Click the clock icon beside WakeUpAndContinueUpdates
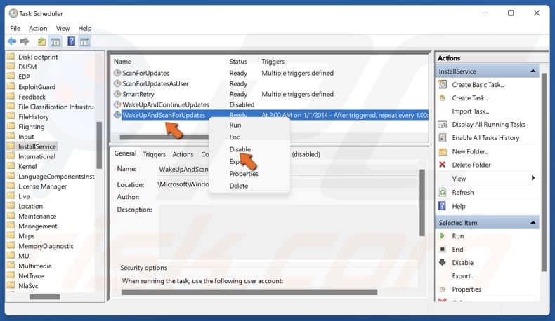The image size is (555, 321). (117, 104)
